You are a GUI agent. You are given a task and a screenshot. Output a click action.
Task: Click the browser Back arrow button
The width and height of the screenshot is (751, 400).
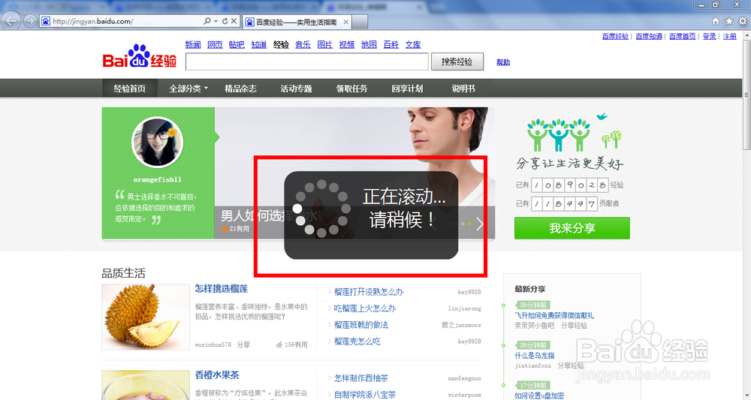pyautogui.click(x=11, y=21)
